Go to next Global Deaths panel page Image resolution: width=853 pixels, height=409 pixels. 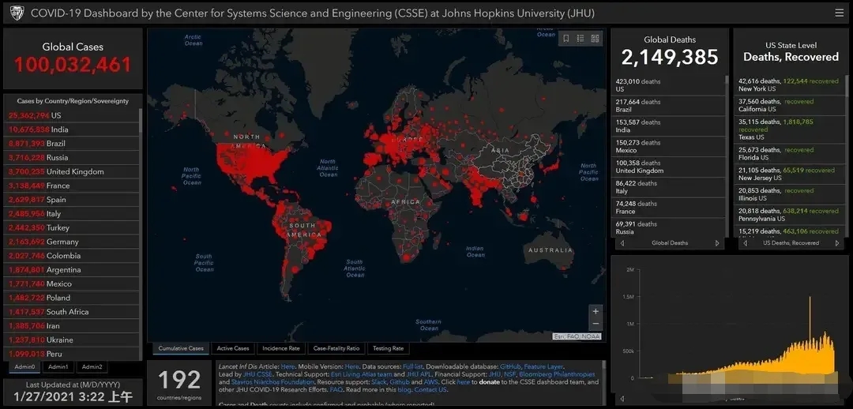pyautogui.click(x=717, y=243)
